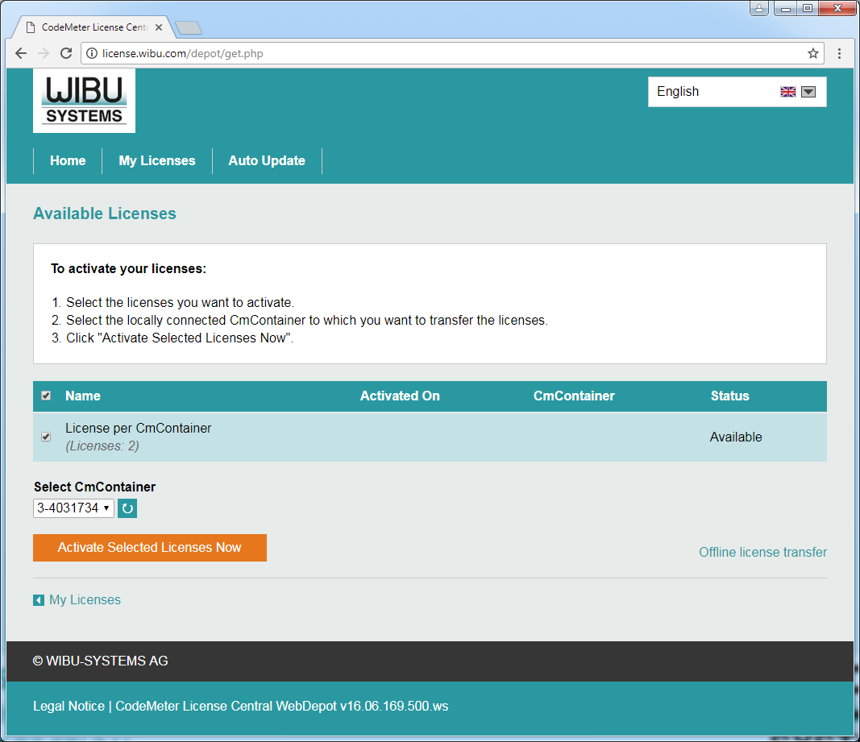Viewport: 860px width, 742px height.
Task: Go to the Home menu
Action: (x=68, y=160)
